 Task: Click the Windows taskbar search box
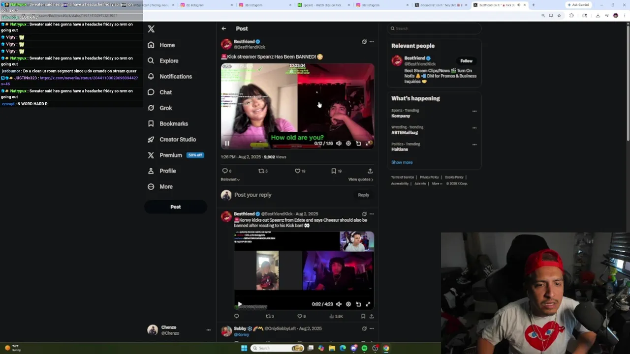tap(278, 348)
